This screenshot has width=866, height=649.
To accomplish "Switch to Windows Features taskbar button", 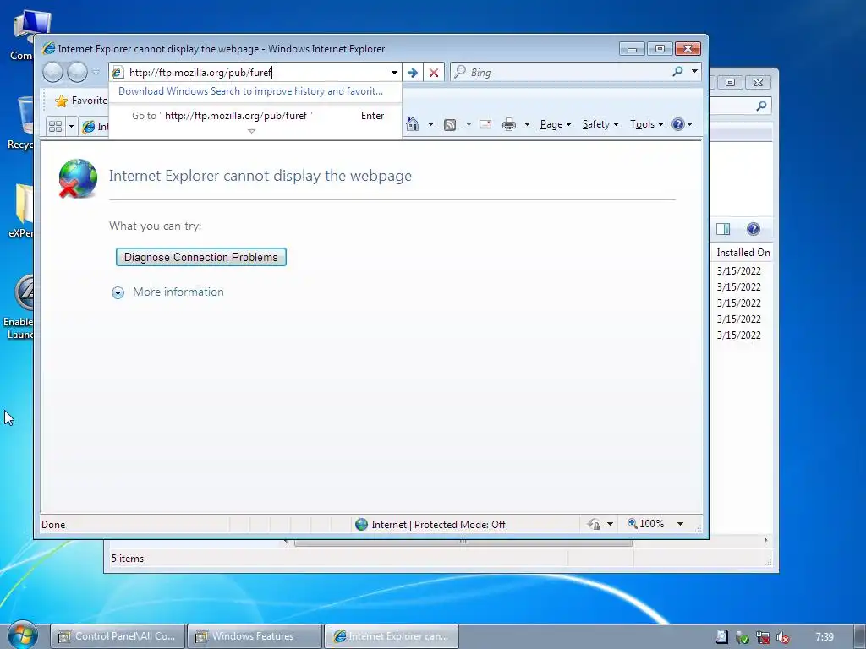I will tap(254, 636).
